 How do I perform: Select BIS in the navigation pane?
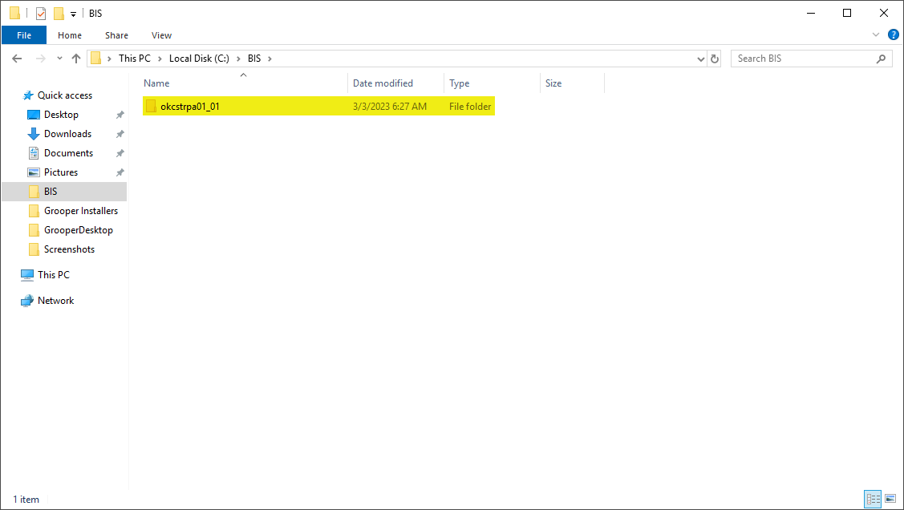[64, 192]
